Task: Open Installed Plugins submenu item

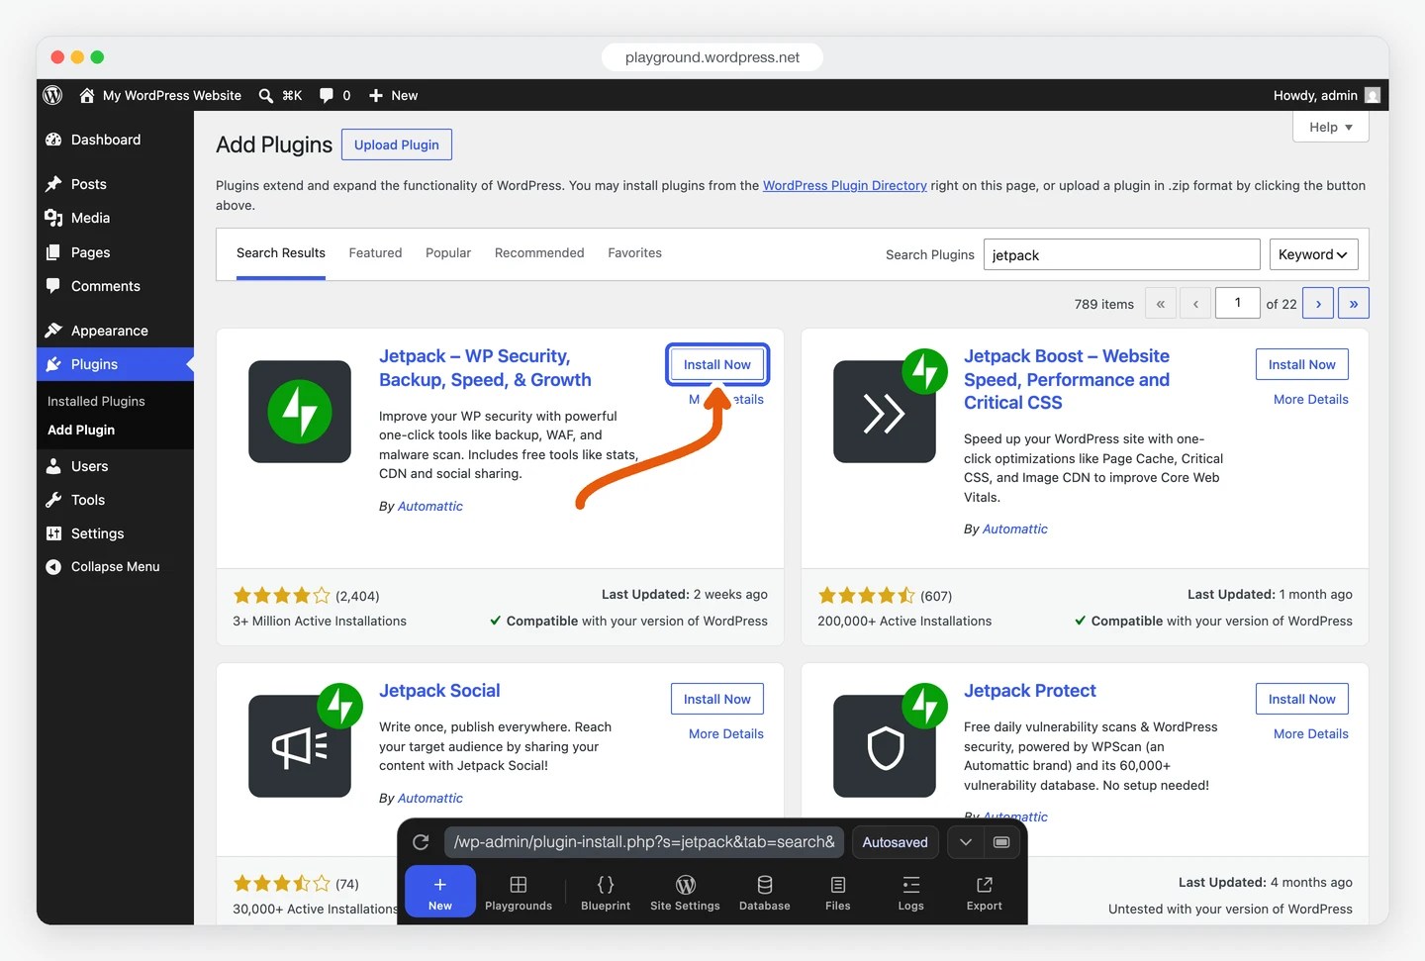Action: coord(96,401)
